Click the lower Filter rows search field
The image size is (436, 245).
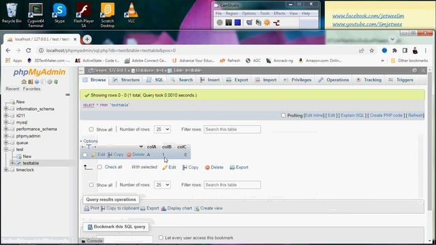[x=232, y=184]
